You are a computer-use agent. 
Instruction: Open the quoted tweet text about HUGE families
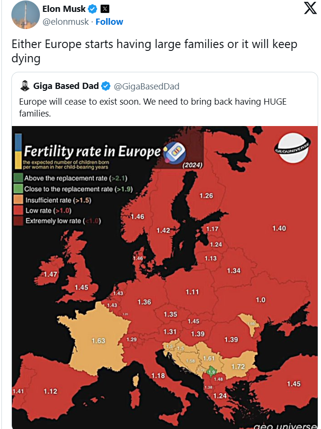(x=153, y=107)
